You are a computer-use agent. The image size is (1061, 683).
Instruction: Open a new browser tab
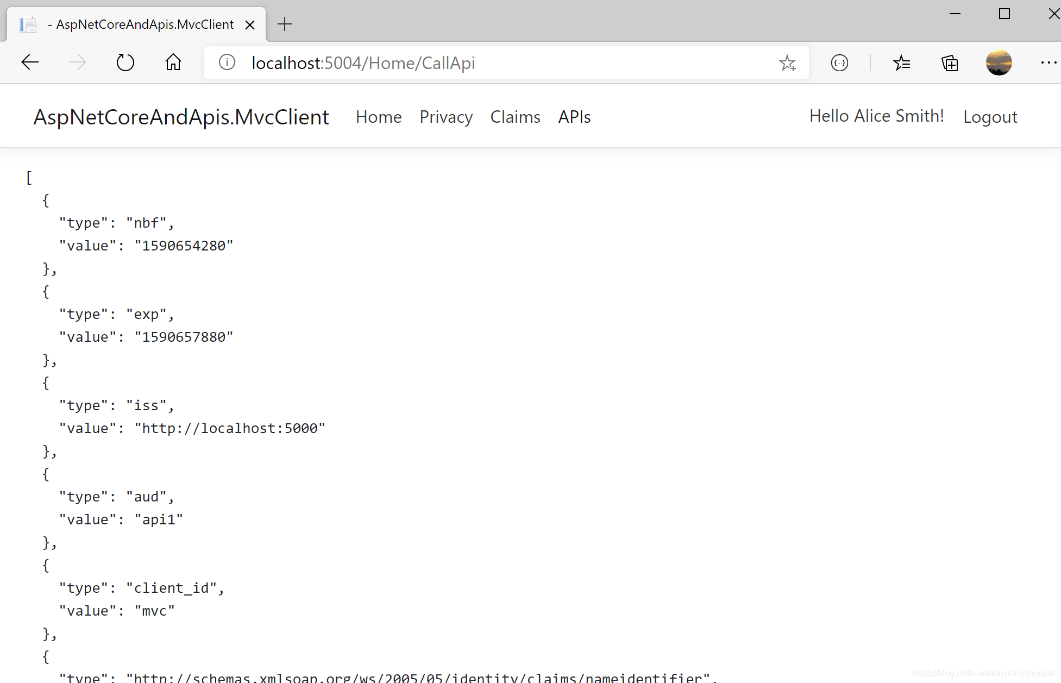284,23
